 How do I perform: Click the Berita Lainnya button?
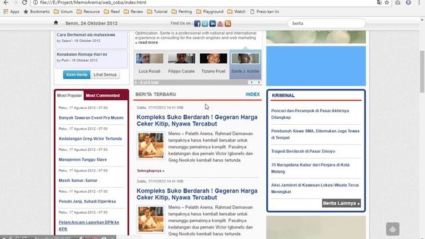(x=341, y=203)
